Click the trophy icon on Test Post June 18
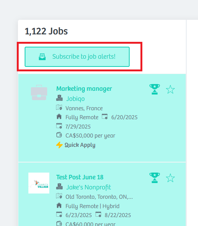This screenshot has width=198, height=226. pyautogui.click(x=155, y=178)
